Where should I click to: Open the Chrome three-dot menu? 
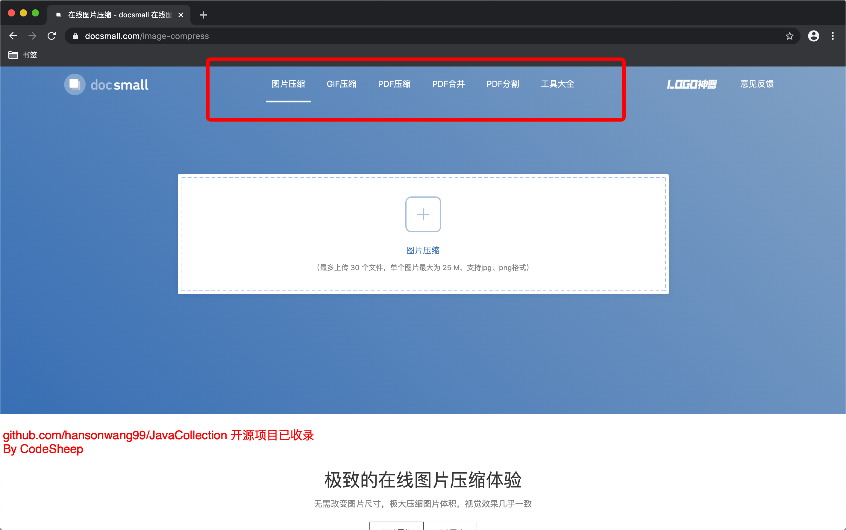coord(833,36)
